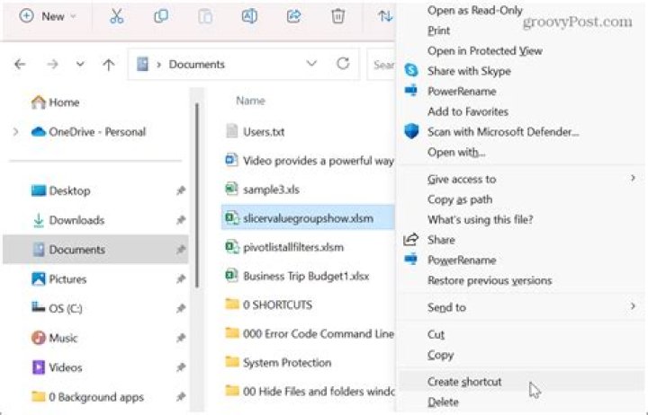Click pin icon next to Videos
The image size is (648, 415).
tap(181, 367)
